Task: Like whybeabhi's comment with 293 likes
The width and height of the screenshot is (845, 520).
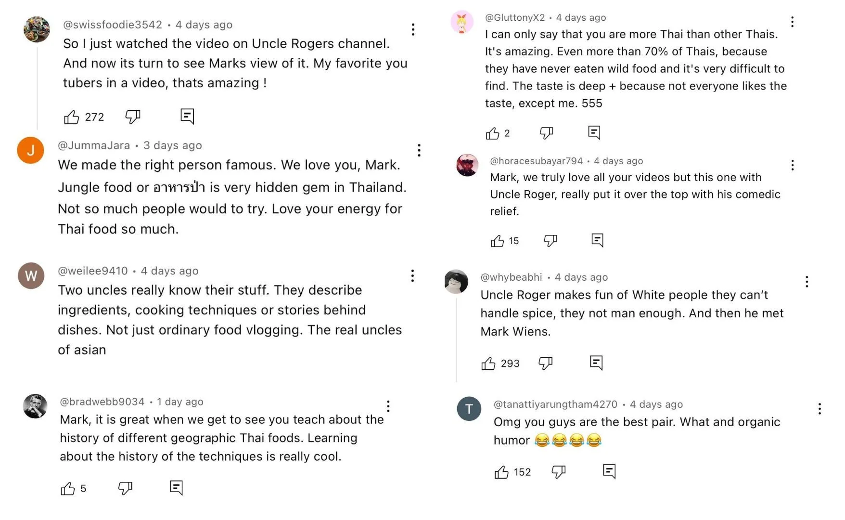Action: click(x=488, y=364)
